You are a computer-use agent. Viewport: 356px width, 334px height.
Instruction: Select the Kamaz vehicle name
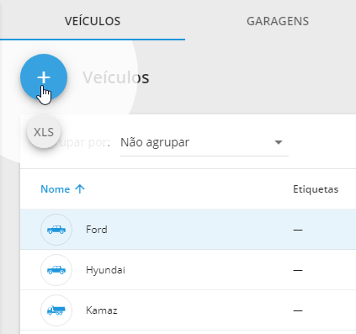[102, 310]
